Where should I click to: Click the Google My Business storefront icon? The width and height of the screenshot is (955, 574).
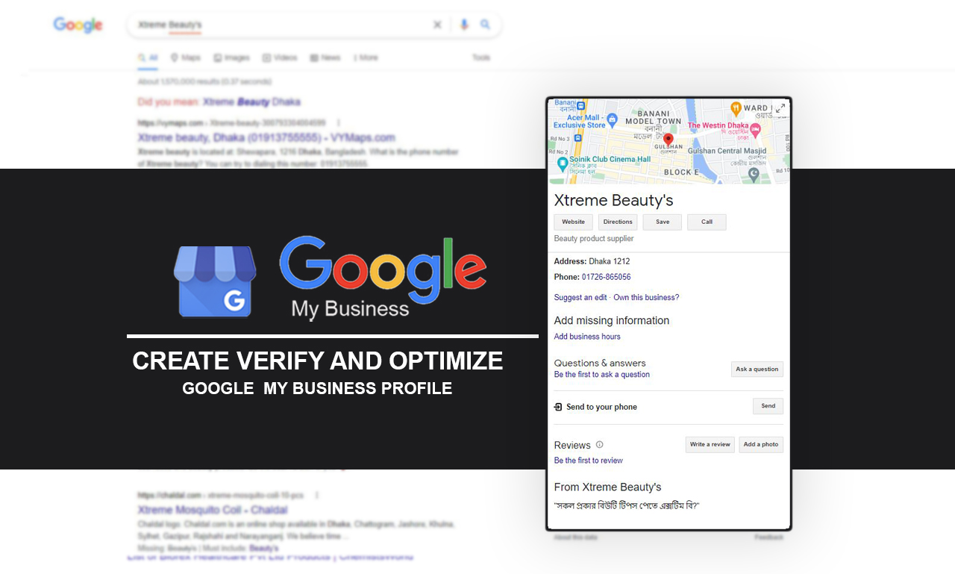click(215, 281)
